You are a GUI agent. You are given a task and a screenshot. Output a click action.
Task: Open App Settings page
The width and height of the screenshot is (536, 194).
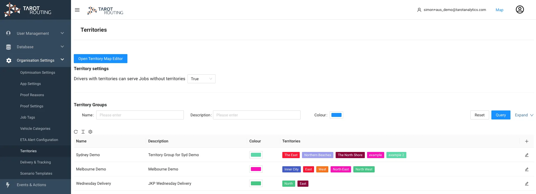30,84
